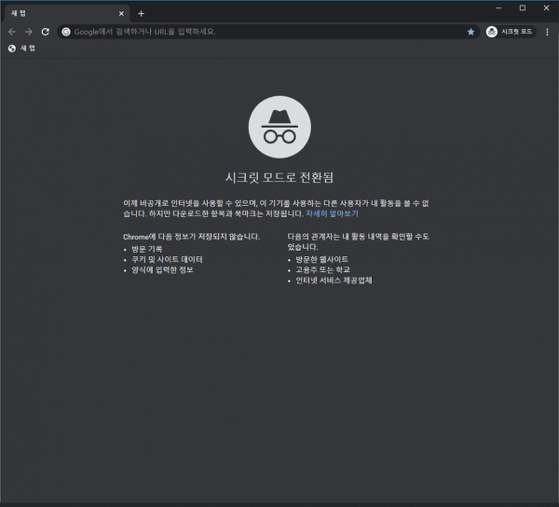Click the 쿠키 및 사이트 데이터 item

tap(167, 259)
